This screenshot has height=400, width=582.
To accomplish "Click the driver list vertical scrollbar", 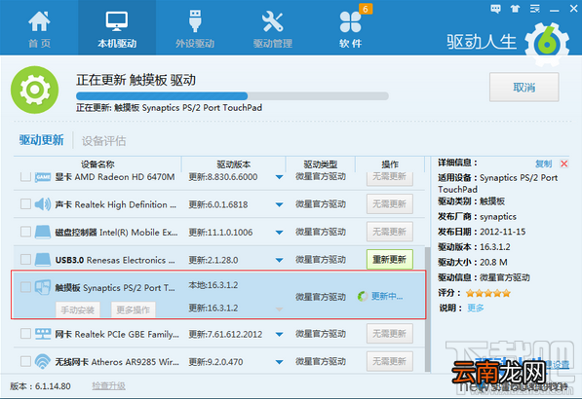I will (x=428, y=309).
